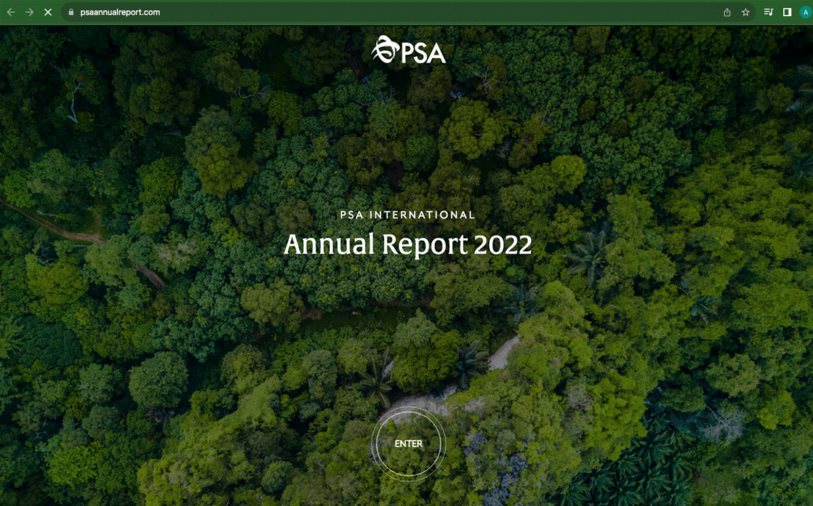Bookmark this page with the star icon
The width and height of the screenshot is (813, 506).
point(745,12)
